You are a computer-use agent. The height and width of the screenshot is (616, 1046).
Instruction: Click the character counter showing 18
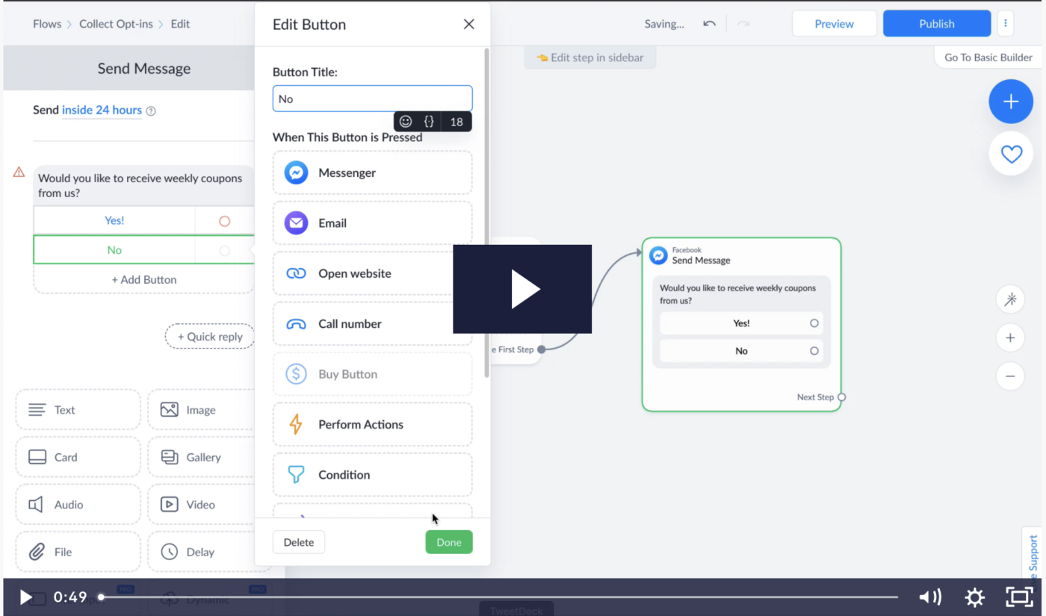click(457, 121)
